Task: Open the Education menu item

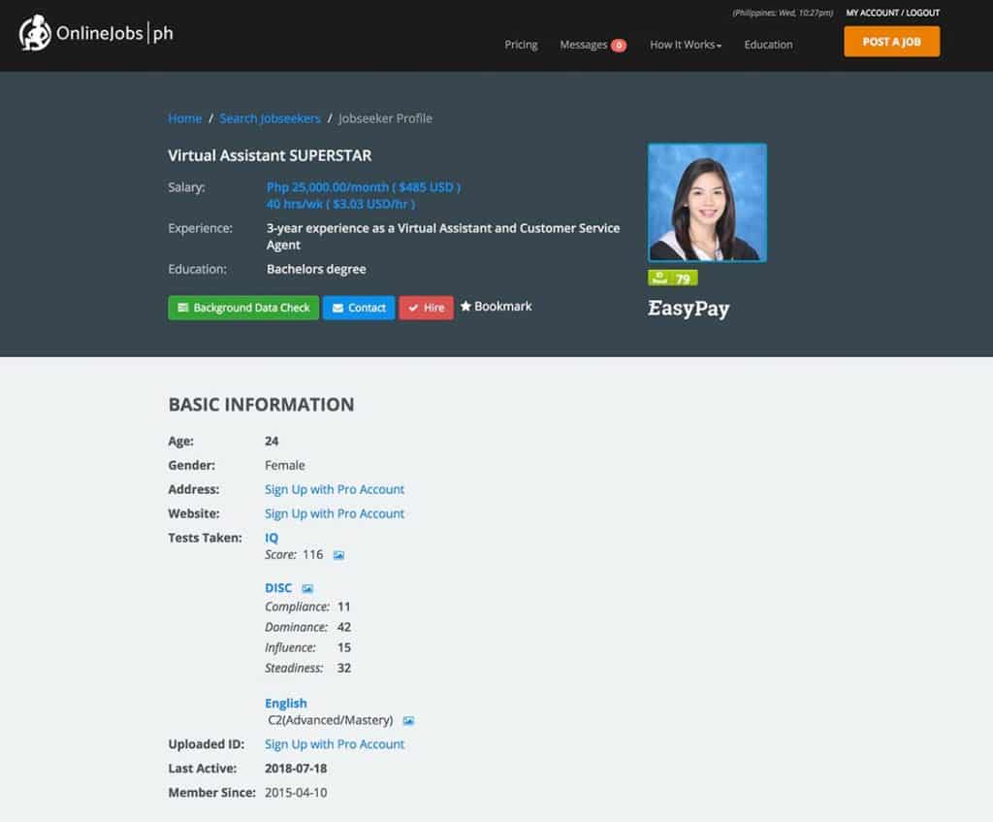Action: (x=768, y=45)
